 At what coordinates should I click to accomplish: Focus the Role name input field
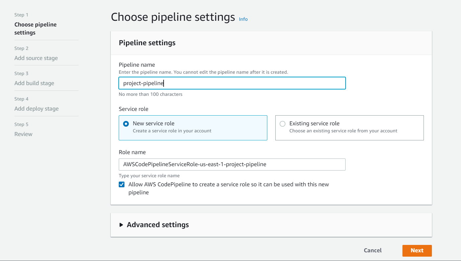click(232, 165)
